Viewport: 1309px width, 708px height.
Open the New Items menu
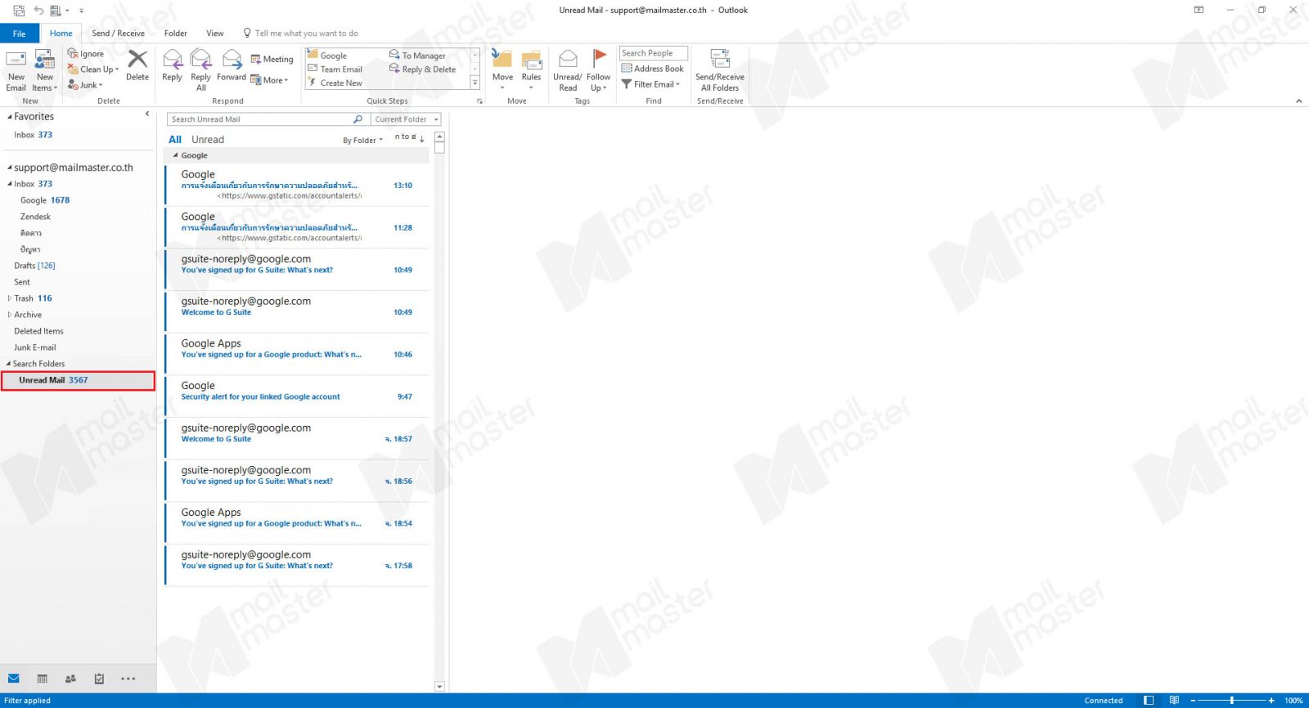(45, 70)
